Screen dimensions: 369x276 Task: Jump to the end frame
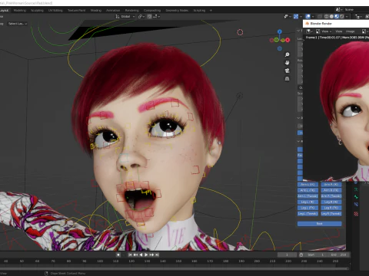pyautogui.click(x=157, y=255)
